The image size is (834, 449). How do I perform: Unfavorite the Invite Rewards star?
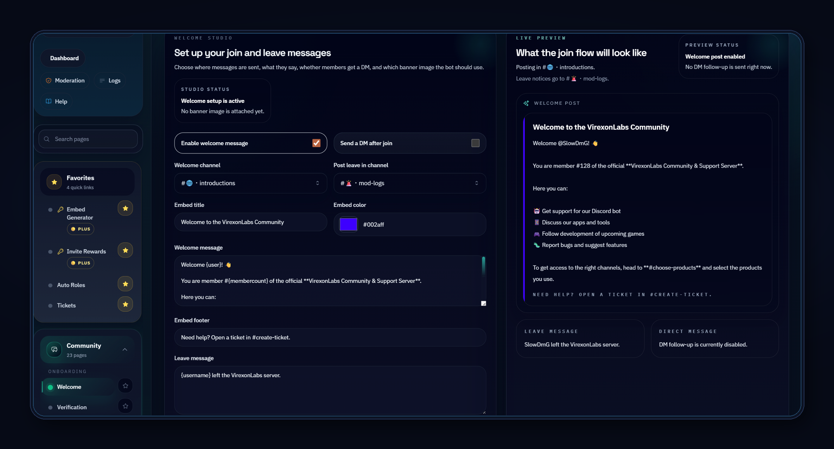tap(125, 250)
